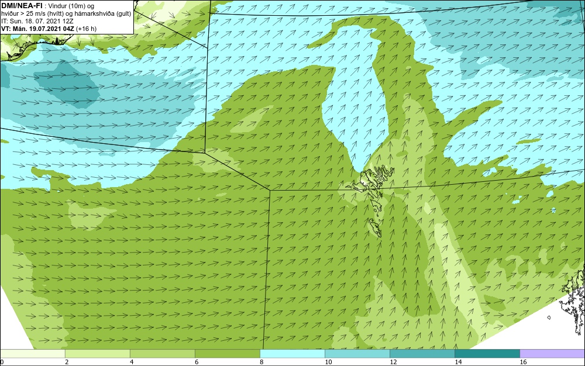Click the 12–14 m/s darker teal legend swatch
This screenshot has height=366, width=585.
[x=422, y=353]
